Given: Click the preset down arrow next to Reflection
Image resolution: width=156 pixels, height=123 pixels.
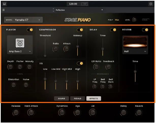Looking at the screenshot, I should click(x=53, y=11).
